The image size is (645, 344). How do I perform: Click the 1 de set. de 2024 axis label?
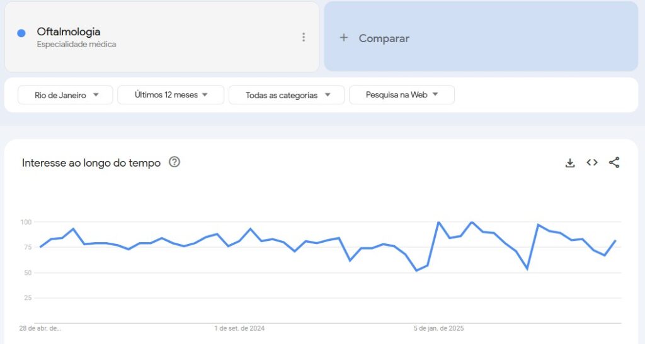(x=239, y=328)
